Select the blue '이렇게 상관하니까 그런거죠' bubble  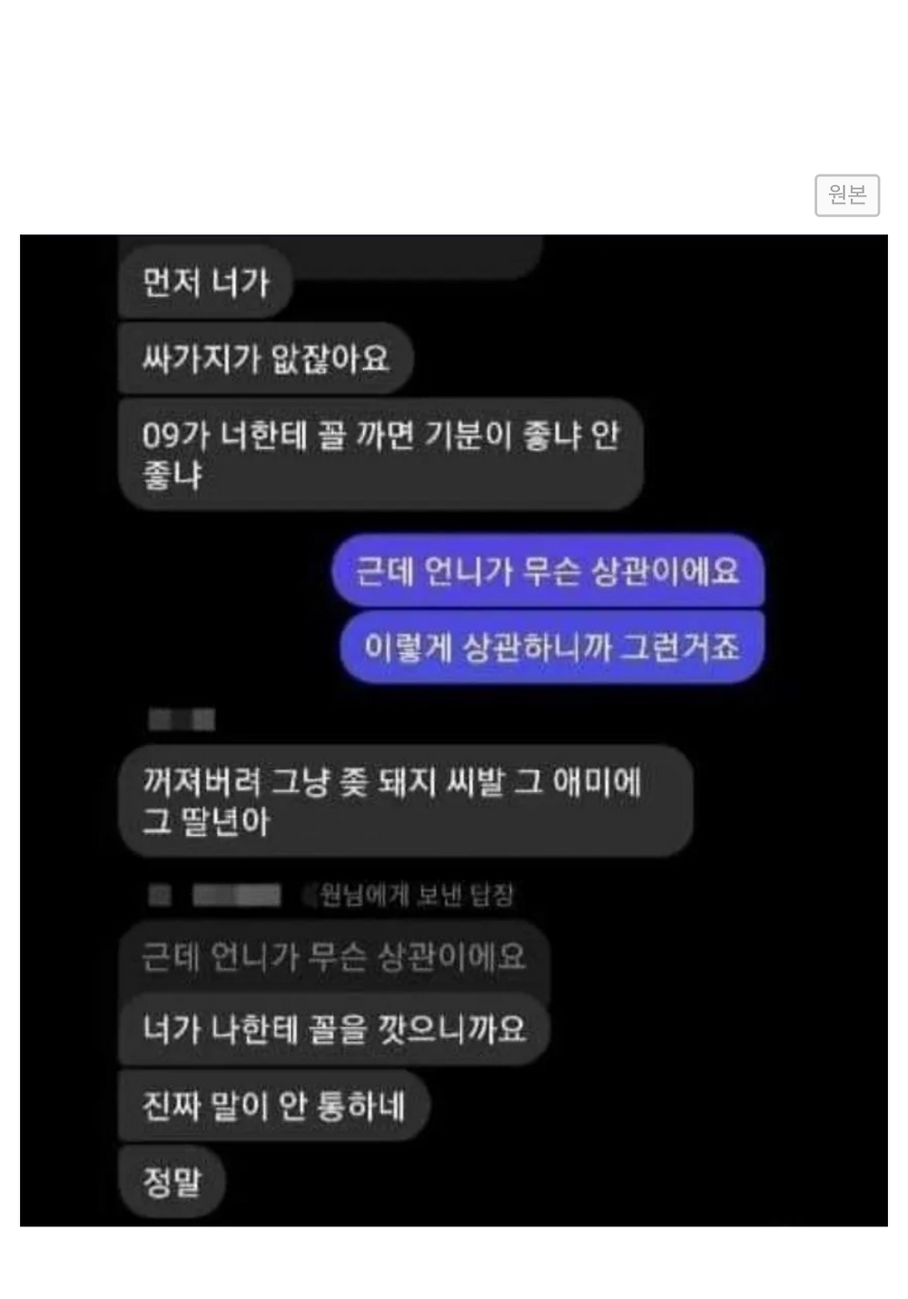point(552,647)
